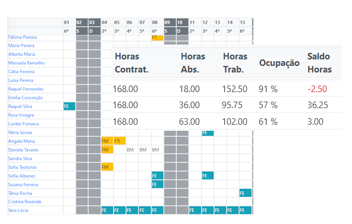This screenshot has width=352, height=224.
Task: Click Raquel Silva's FE cell on day 01
Action: pyautogui.click(x=70, y=106)
